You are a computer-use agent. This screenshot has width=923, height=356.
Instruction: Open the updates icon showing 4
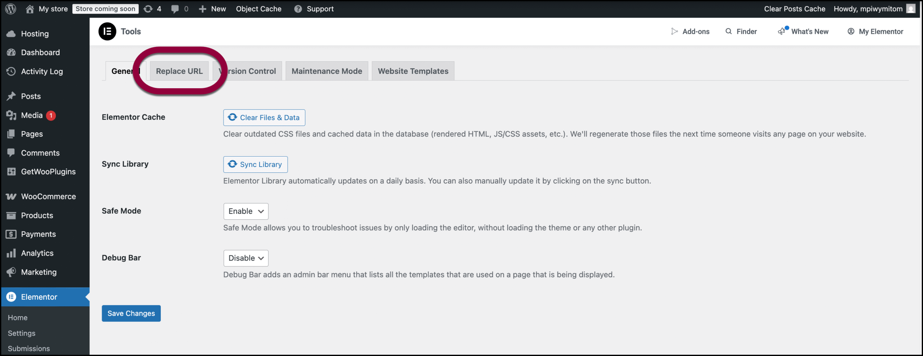coord(148,9)
